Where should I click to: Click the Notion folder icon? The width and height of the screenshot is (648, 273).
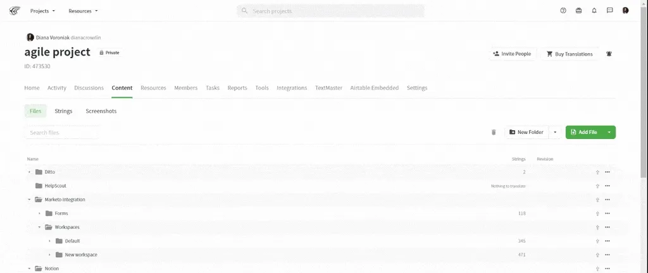[39, 269]
